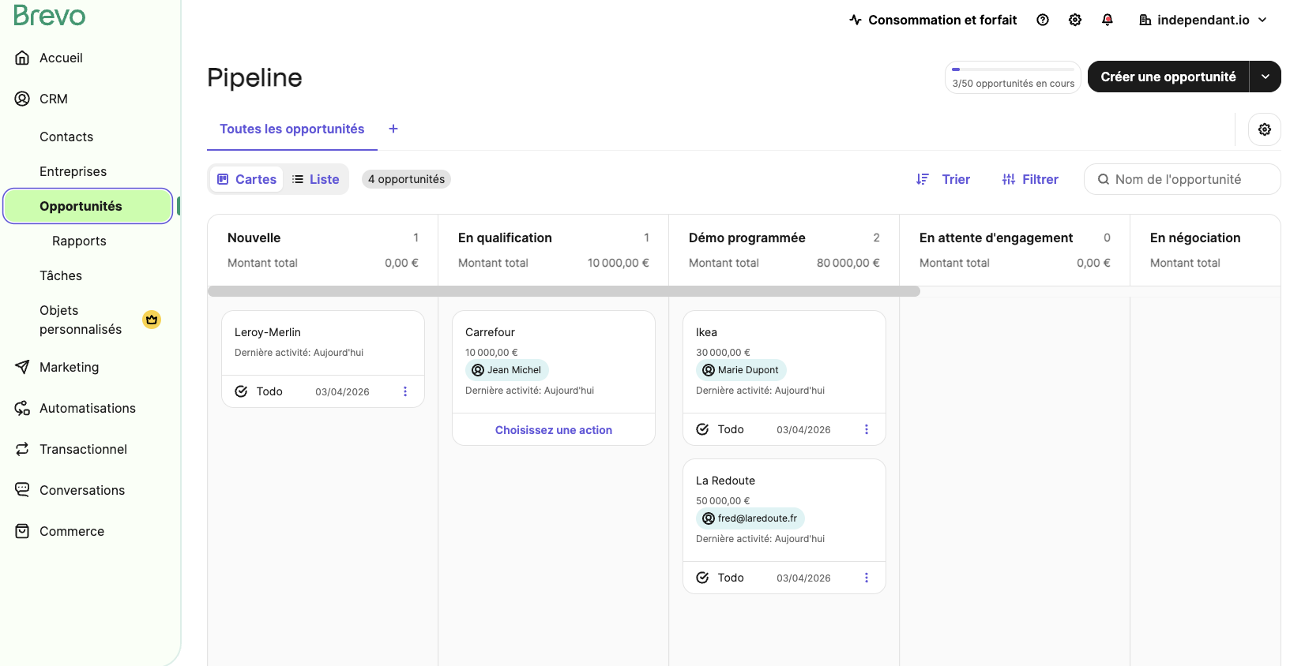Click the Marketing paper-plane icon

[x=22, y=367]
